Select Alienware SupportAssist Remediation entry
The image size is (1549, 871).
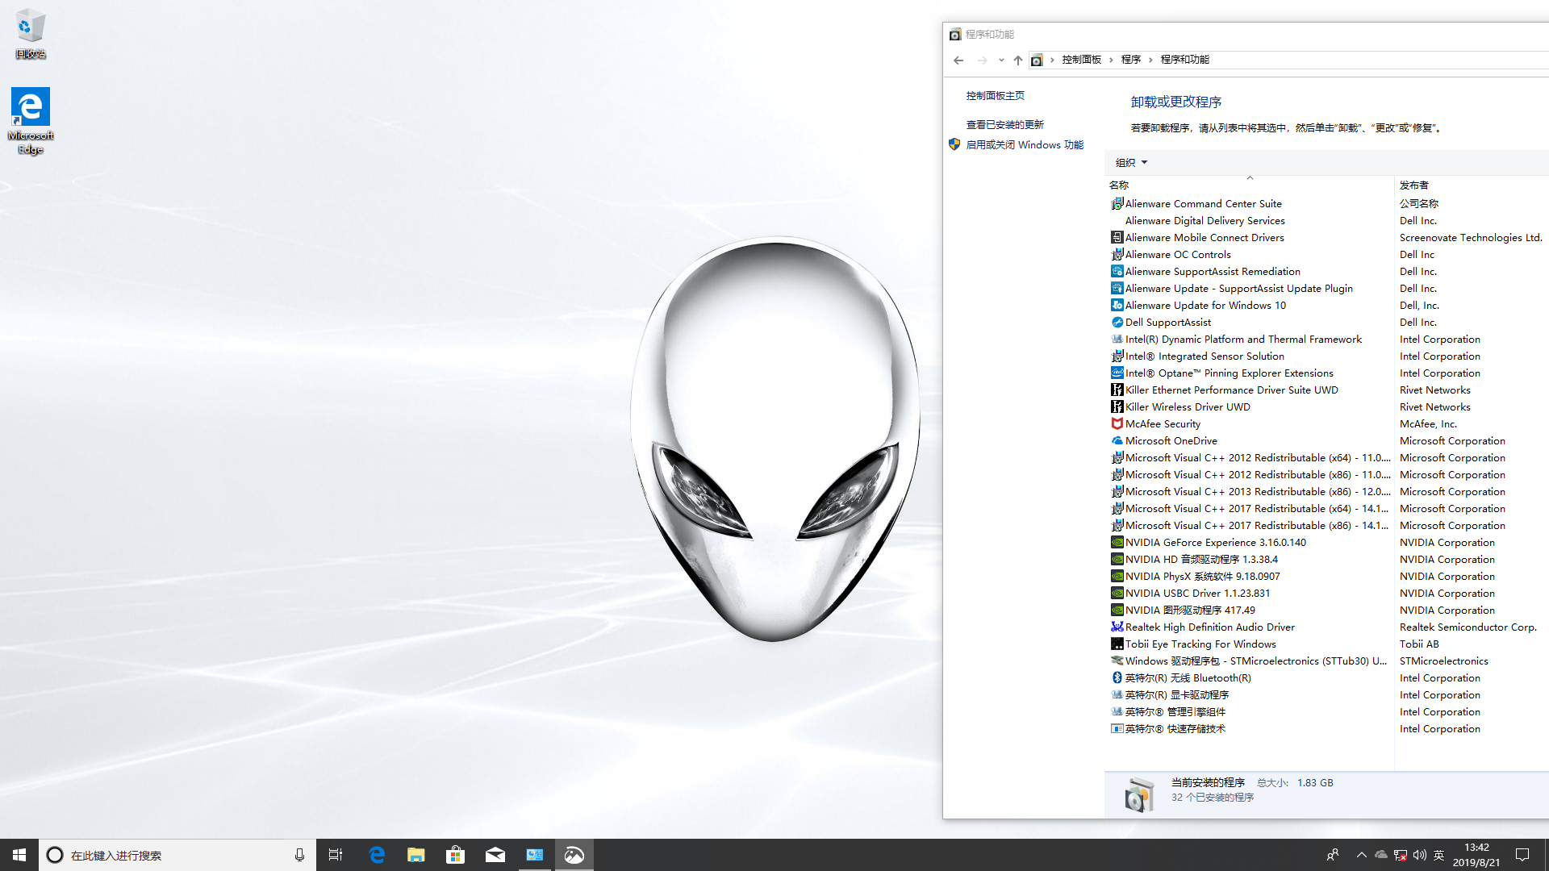pyautogui.click(x=1212, y=271)
